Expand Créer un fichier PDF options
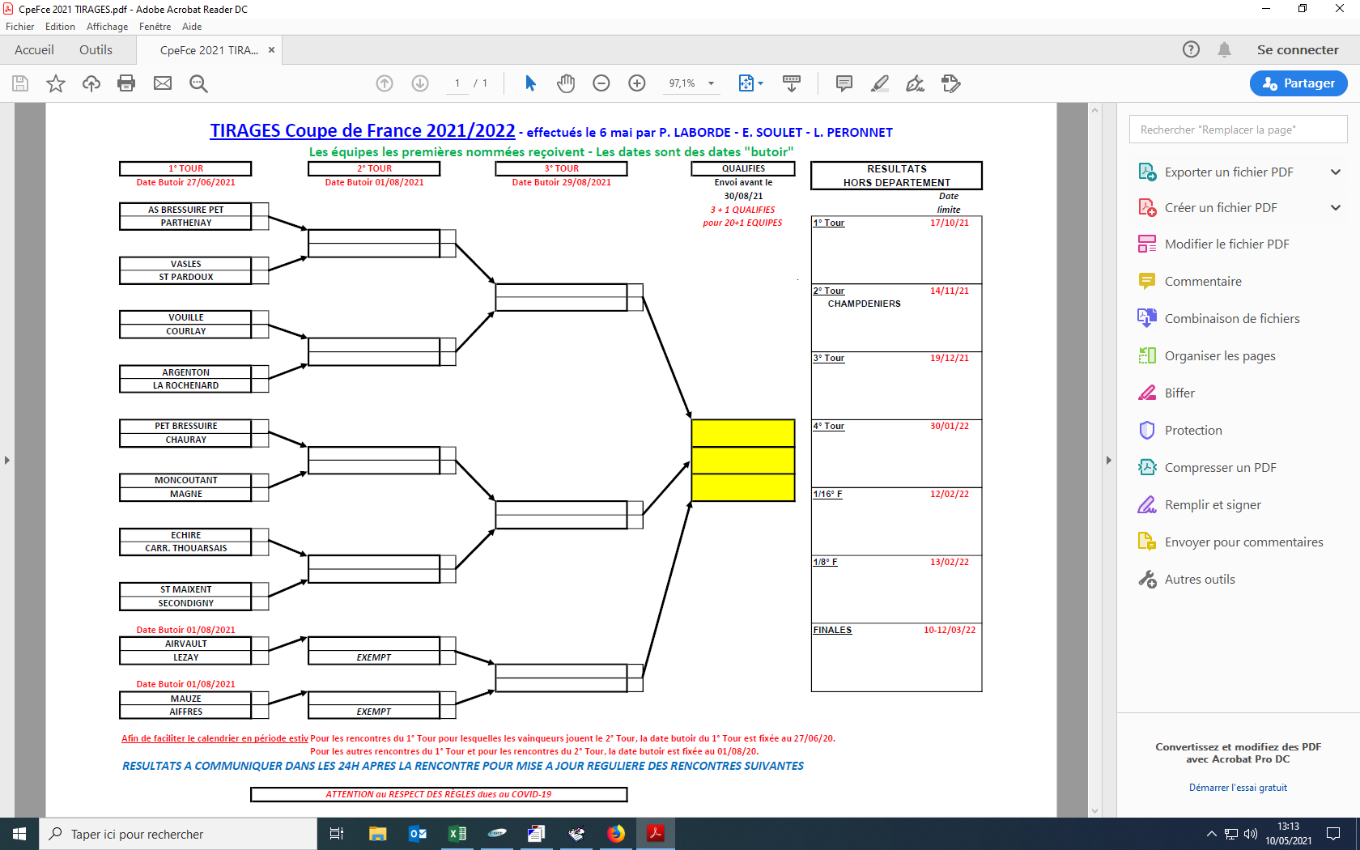The image size is (1360, 850). click(1336, 208)
